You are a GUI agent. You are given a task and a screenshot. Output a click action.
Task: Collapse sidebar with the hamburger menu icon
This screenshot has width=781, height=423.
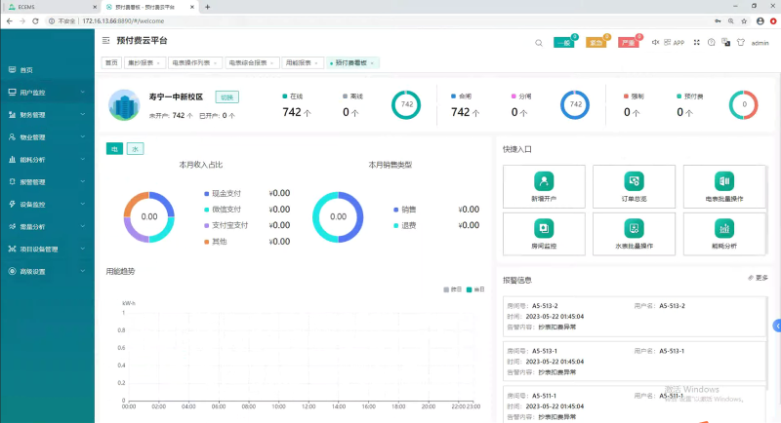click(x=106, y=41)
